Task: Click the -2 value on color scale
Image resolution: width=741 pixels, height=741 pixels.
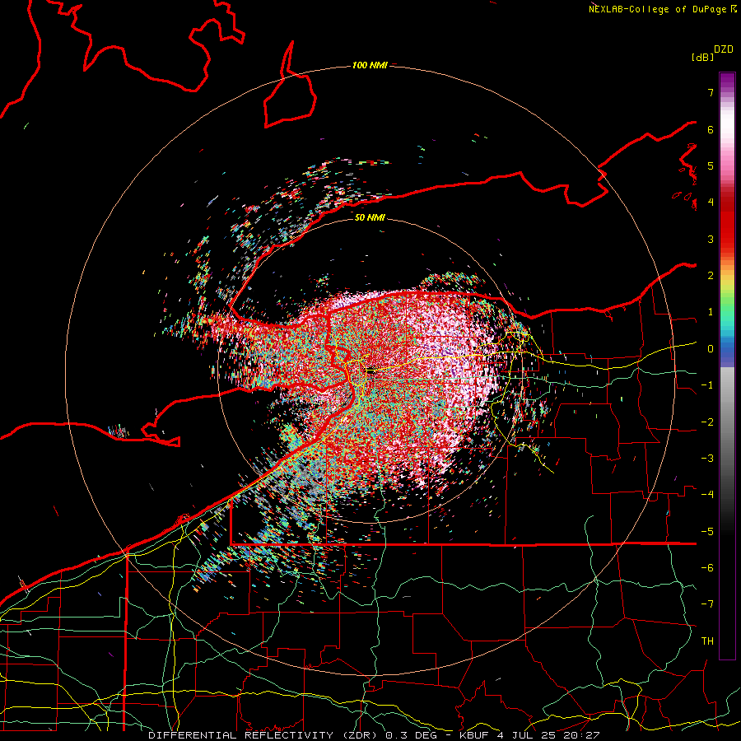Action: (x=707, y=422)
